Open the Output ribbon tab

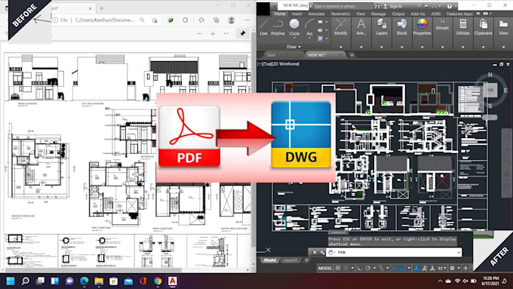pyautogui.click(x=398, y=14)
